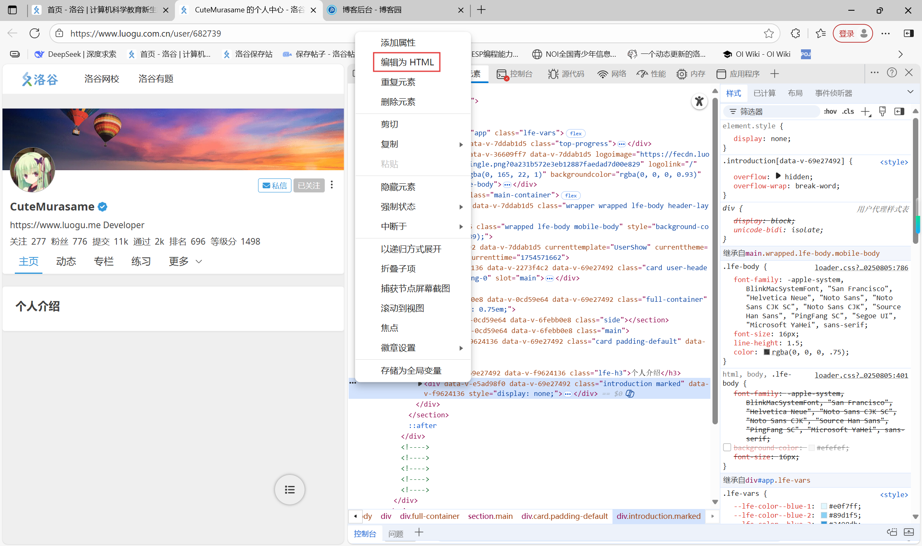
Task: Open DevTools more options via the ellipsis icon
Action: (874, 73)
